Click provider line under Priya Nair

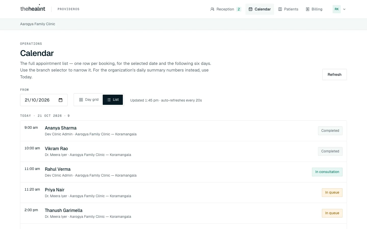[x=88, y=196]
